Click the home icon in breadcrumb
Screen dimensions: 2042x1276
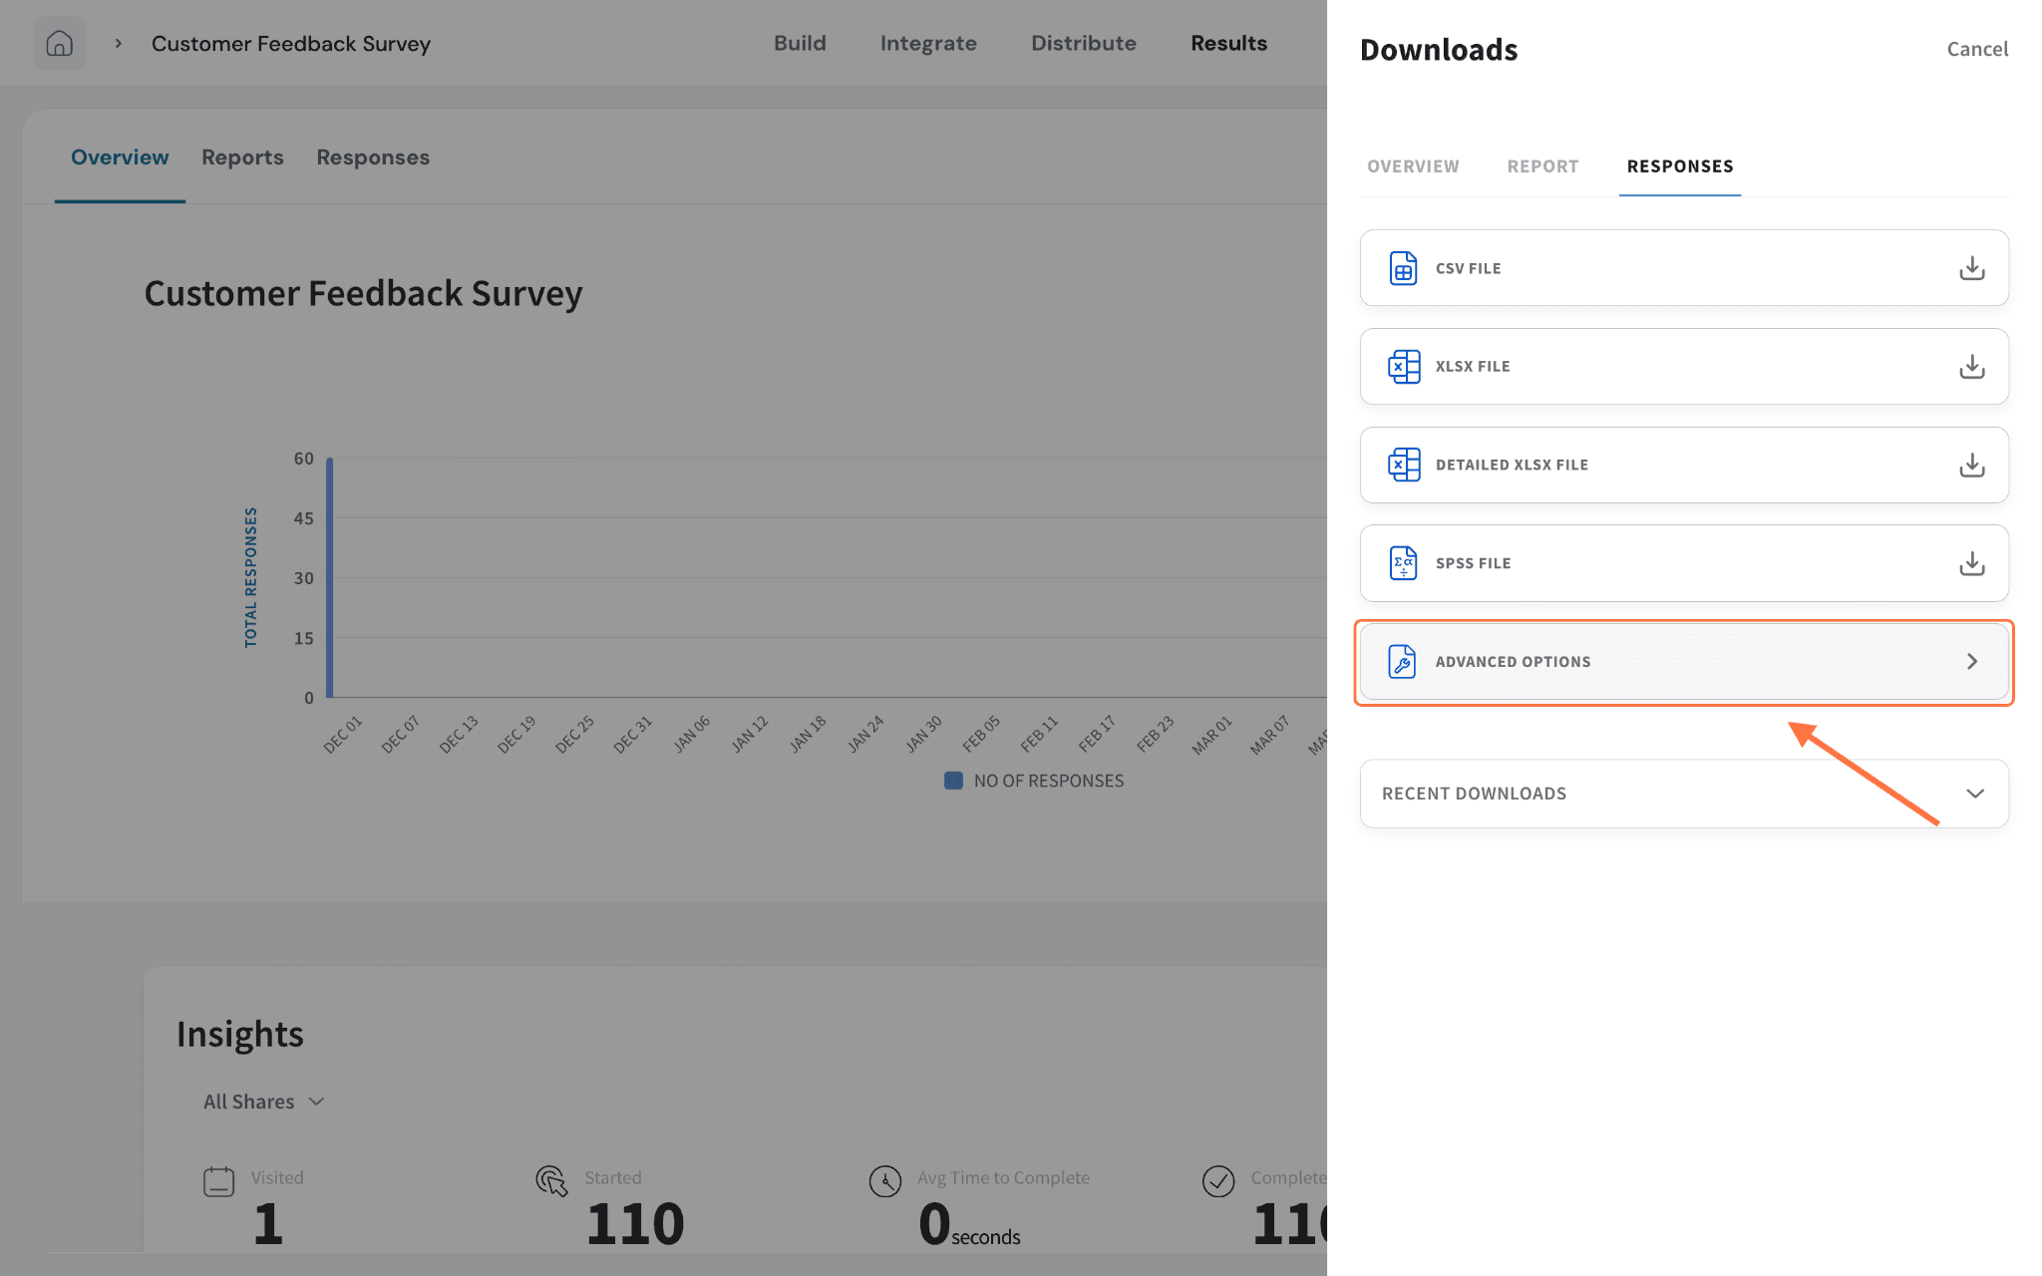click(x=60, y=44)
